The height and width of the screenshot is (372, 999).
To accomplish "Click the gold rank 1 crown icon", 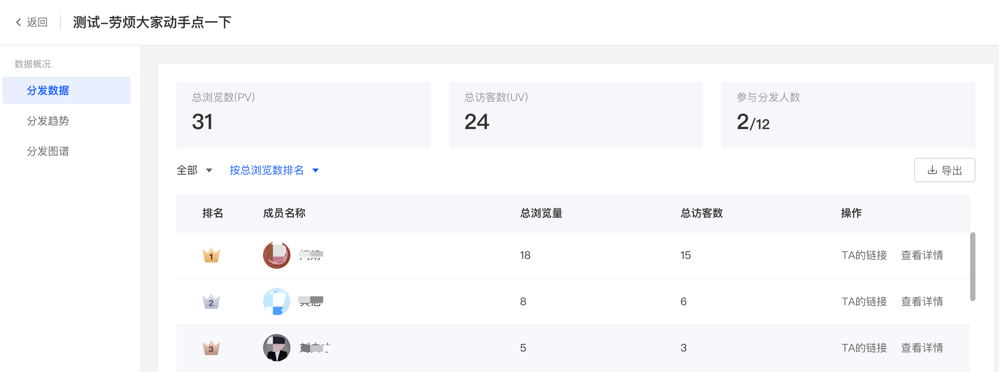I will click(211, 255).
